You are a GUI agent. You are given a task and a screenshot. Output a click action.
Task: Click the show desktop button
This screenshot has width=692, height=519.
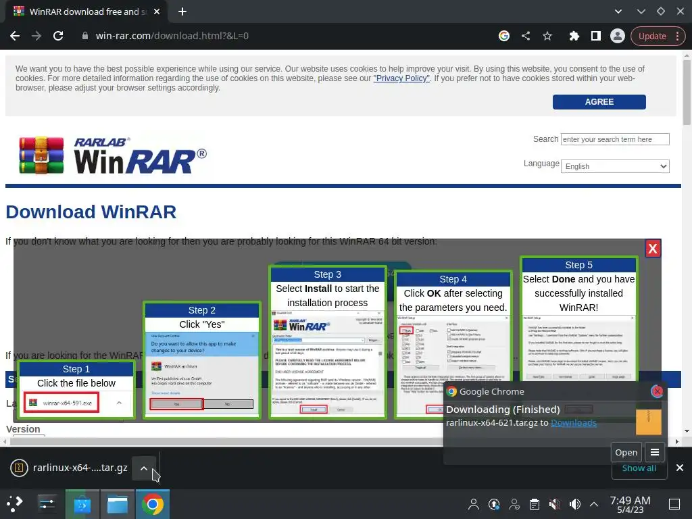click(674, 504)
